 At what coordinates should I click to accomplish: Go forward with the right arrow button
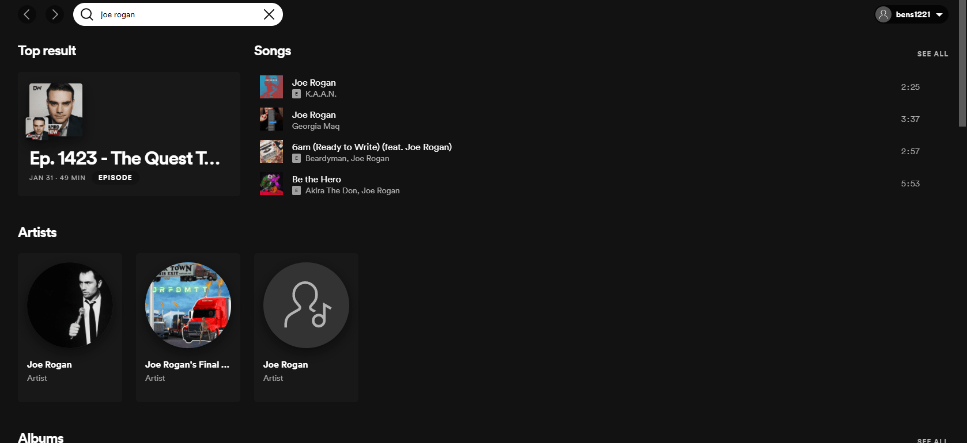click(x=55, y=14)
